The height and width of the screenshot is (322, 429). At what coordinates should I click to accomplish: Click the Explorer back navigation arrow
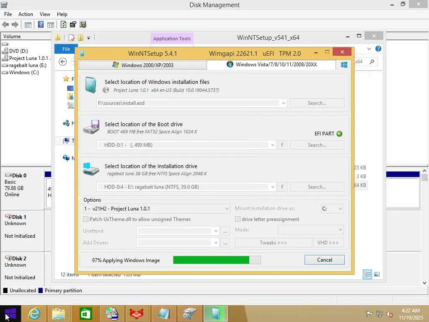click(63, 62)
